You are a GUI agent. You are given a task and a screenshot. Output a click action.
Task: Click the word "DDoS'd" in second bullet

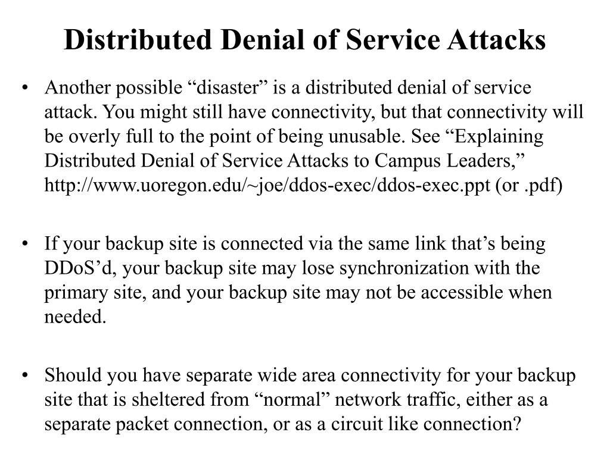point(80,268)
